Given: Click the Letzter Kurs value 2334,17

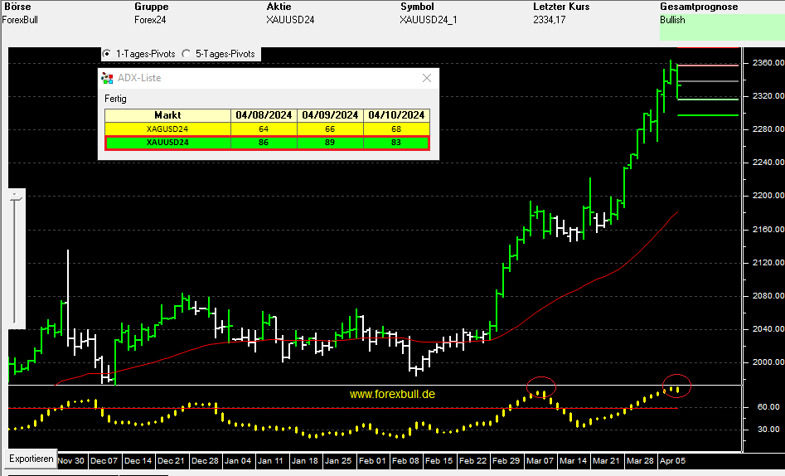Looking at the screenshot, I should [550, 20].
